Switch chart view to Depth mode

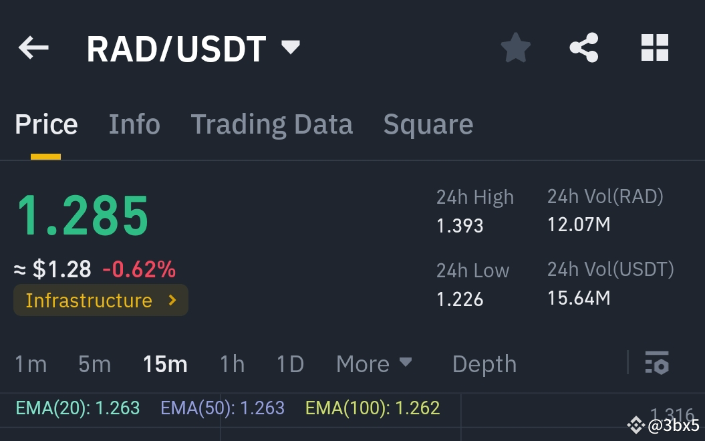pos(484,364)
